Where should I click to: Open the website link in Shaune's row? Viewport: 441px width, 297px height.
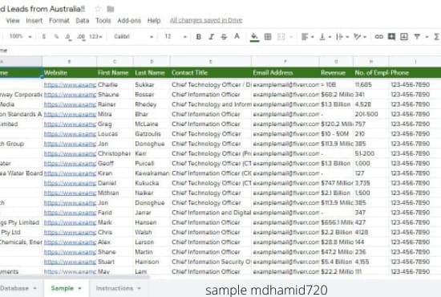pos(70,95)
